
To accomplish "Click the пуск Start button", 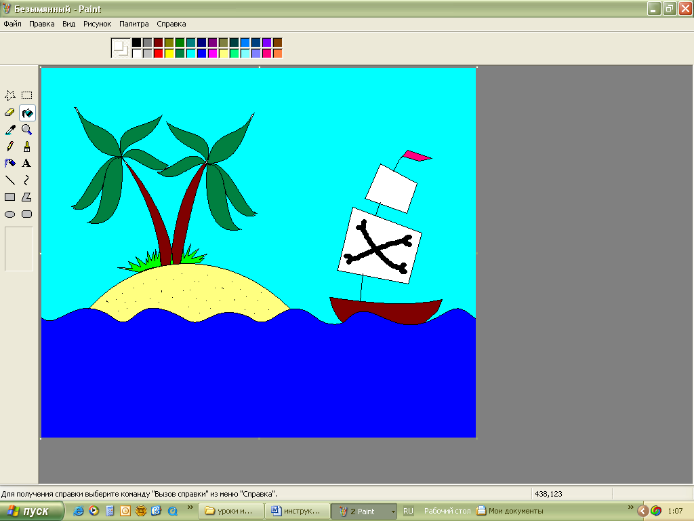I will [32, 512].
